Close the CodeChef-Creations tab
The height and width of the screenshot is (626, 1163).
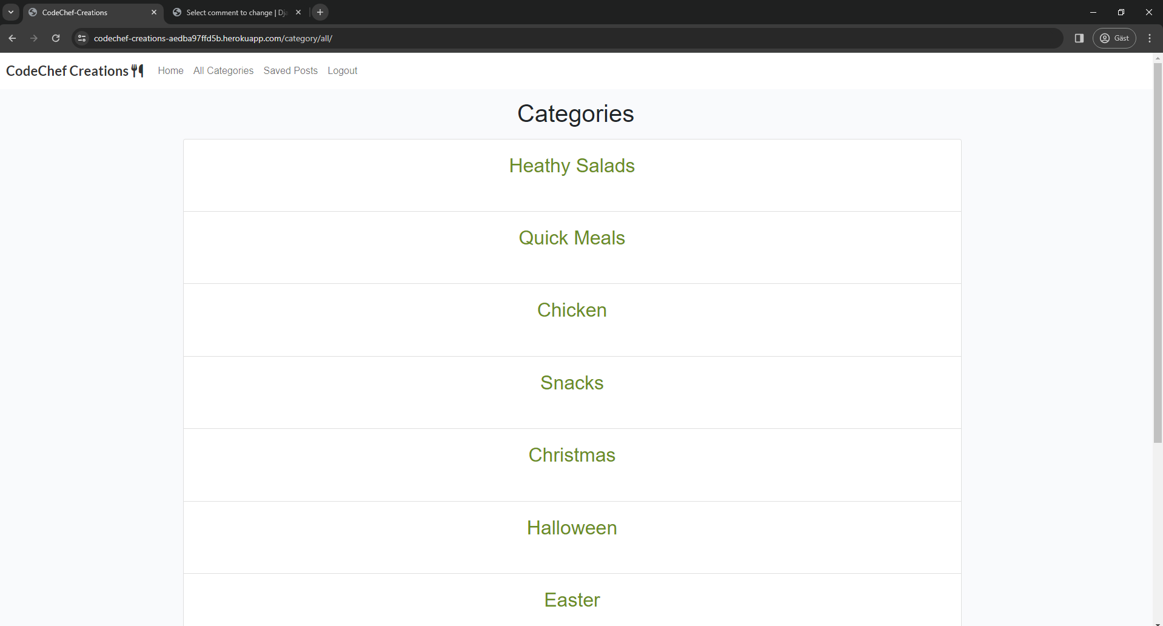coord(154,12)
